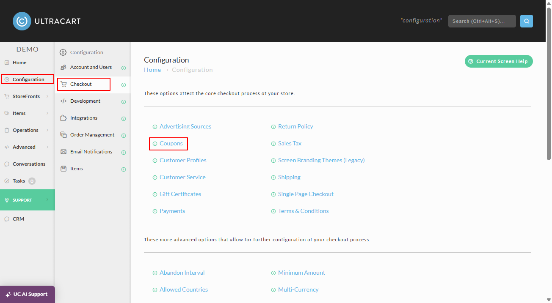Click info icon next to Account and Users
The height and width of the screenshot is (303, 552).
coord(124,68)
